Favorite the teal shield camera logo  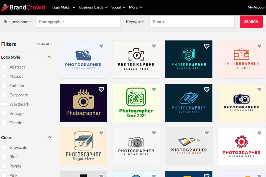point(207,46)
